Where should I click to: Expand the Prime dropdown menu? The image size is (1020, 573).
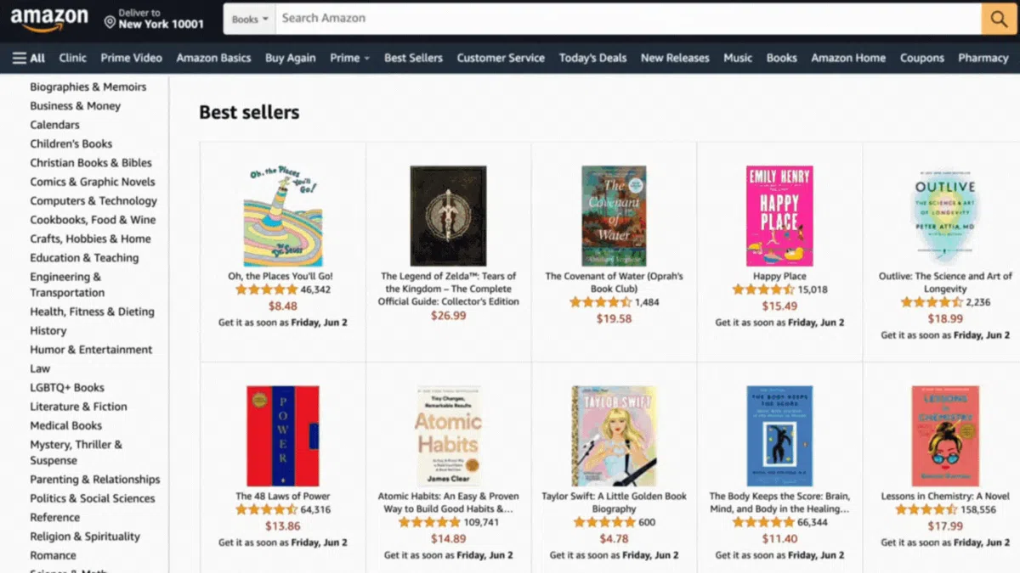[x=349, y=58]
